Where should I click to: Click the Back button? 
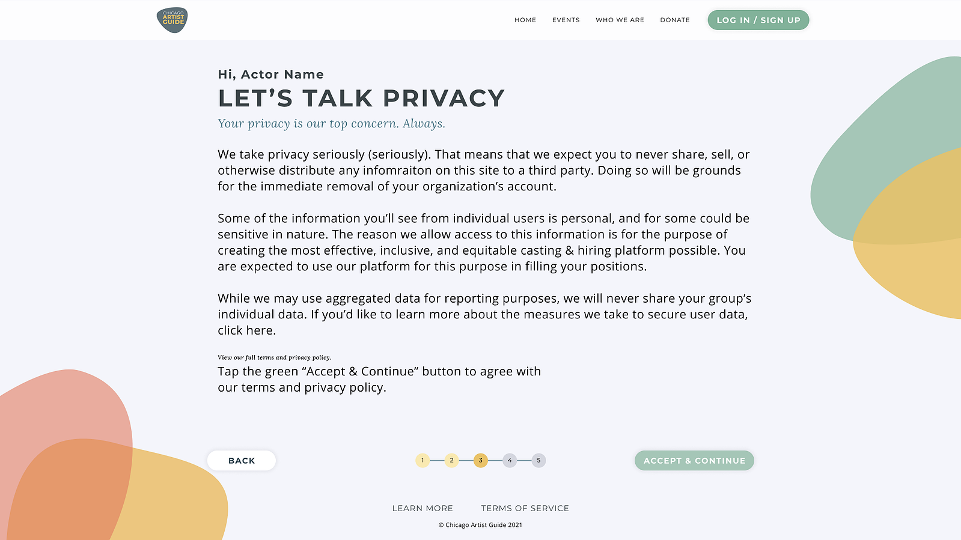(x=242, y=461)
